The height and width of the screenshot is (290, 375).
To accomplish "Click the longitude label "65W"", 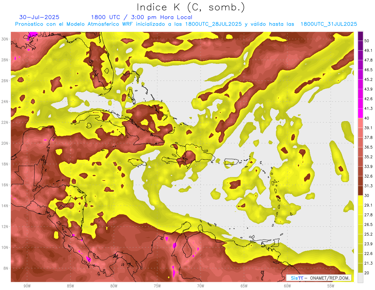I will coord(244,286).
